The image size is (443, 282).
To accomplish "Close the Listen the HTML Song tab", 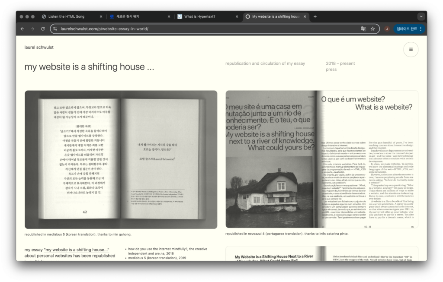I will [101, 16].
